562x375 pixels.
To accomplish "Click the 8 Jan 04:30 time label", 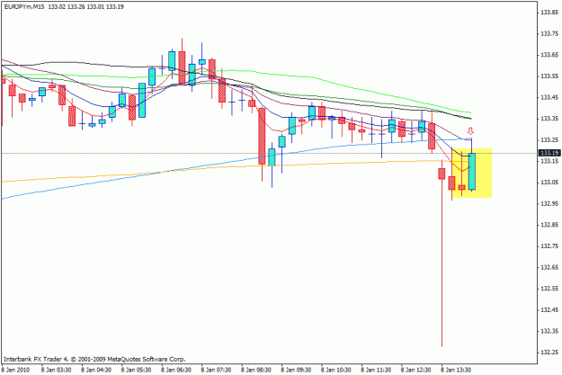I will click(x=96, y=370).
